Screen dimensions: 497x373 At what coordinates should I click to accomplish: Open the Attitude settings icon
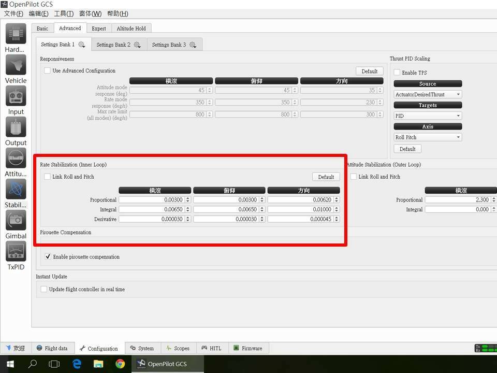16,158
